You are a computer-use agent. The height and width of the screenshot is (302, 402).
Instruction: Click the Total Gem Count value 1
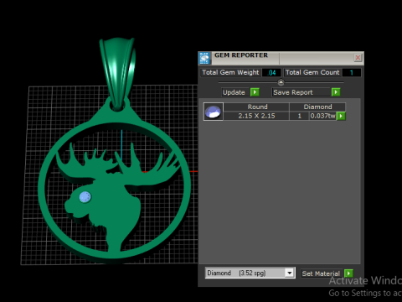(352, 73)
